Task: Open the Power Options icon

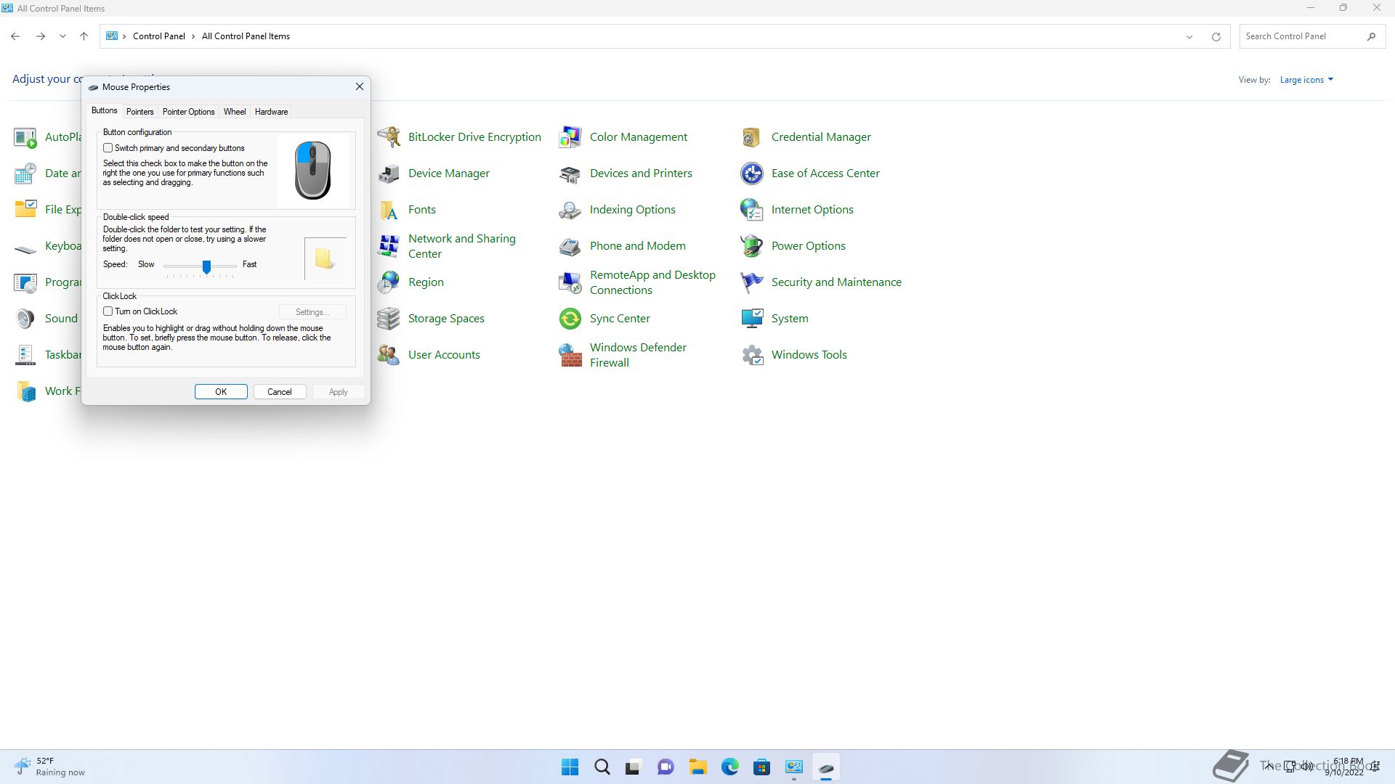Action: tap(752, 245)
